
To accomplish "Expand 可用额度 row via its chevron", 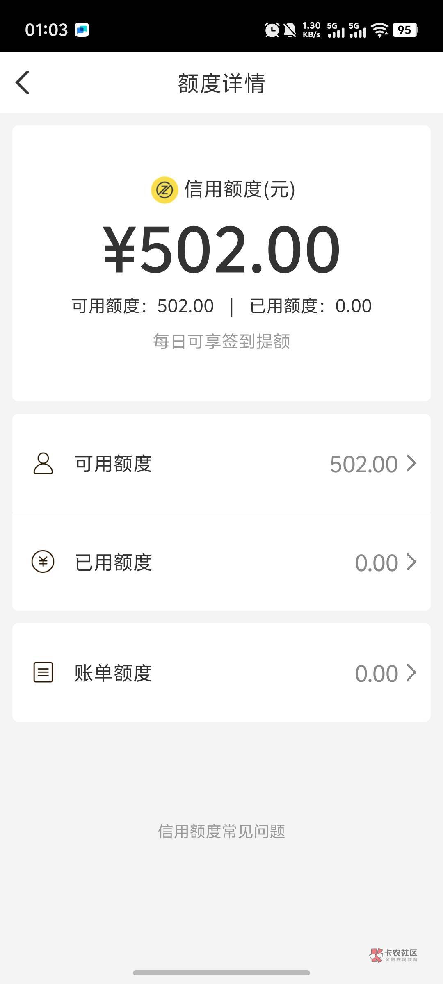I will (x=411, y=463).
